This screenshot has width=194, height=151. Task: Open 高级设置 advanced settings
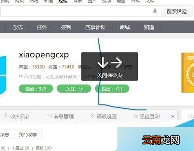click(107, 116)
